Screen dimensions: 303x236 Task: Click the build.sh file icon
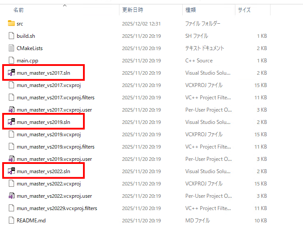[11, 36]
